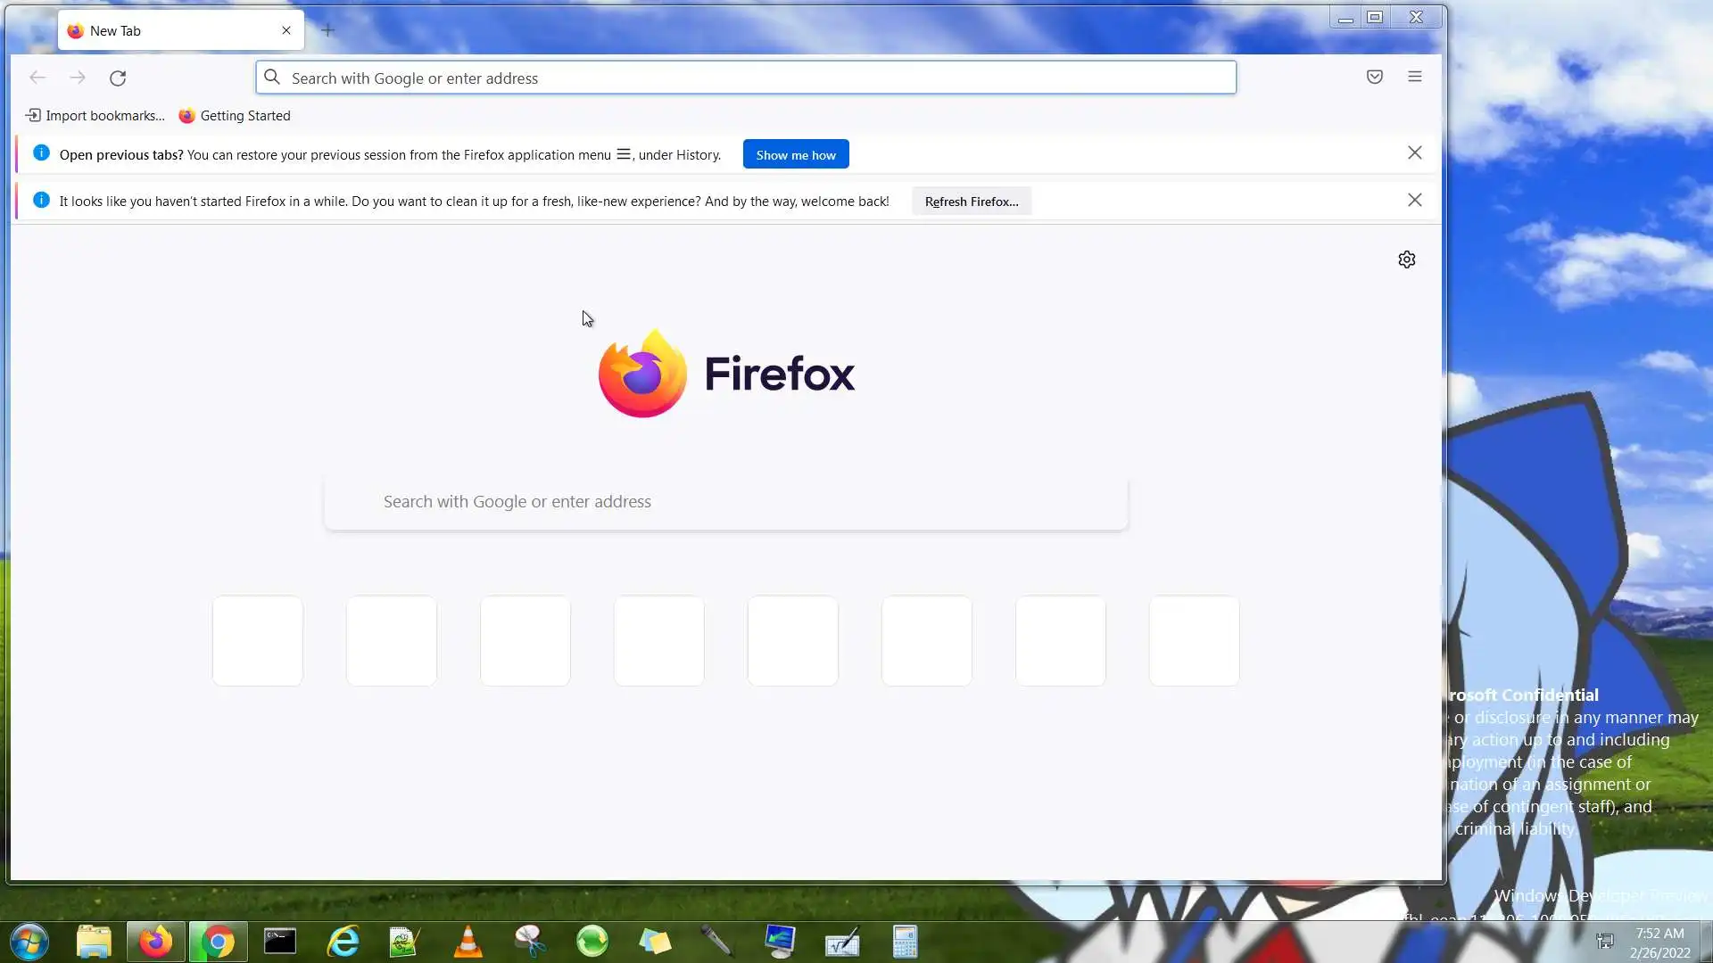Image resolution: width=1713 pixels, height=963 pixels.
Task: Click the Refresh Firefox... button
Action: 972,202
